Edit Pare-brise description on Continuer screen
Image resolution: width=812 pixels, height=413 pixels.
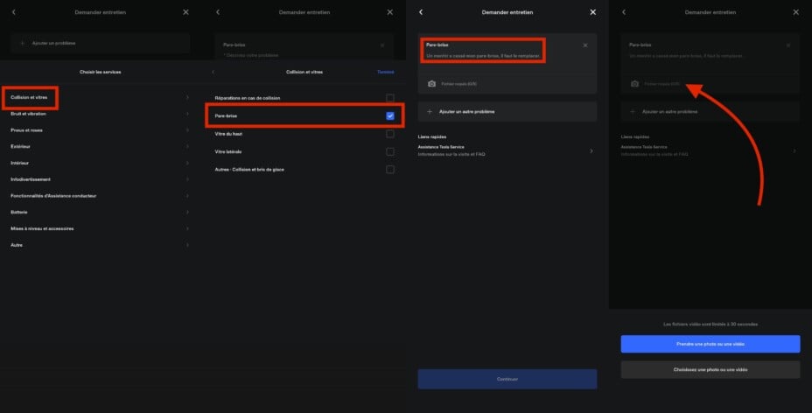[483, 56]
